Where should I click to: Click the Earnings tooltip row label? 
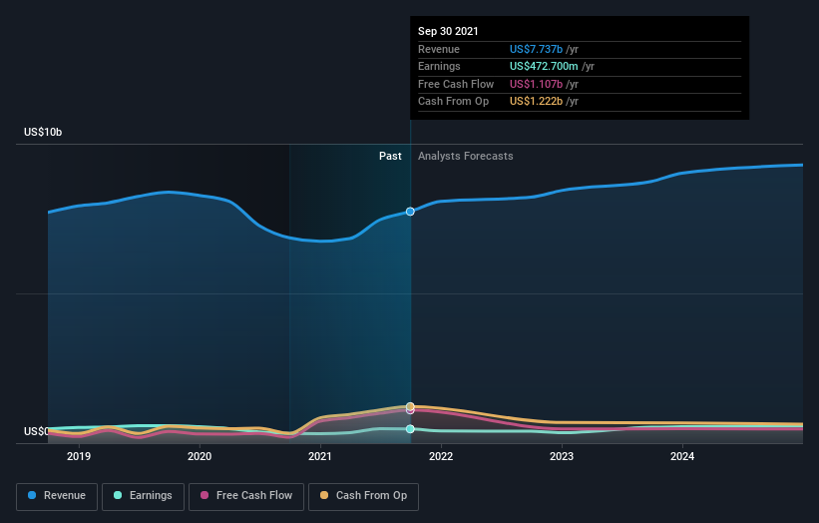click(x=439, y=66)
